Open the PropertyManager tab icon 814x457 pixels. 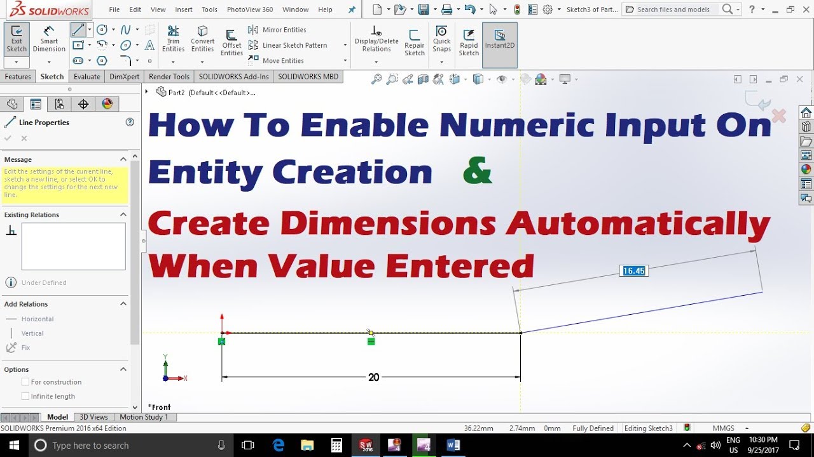36,104
